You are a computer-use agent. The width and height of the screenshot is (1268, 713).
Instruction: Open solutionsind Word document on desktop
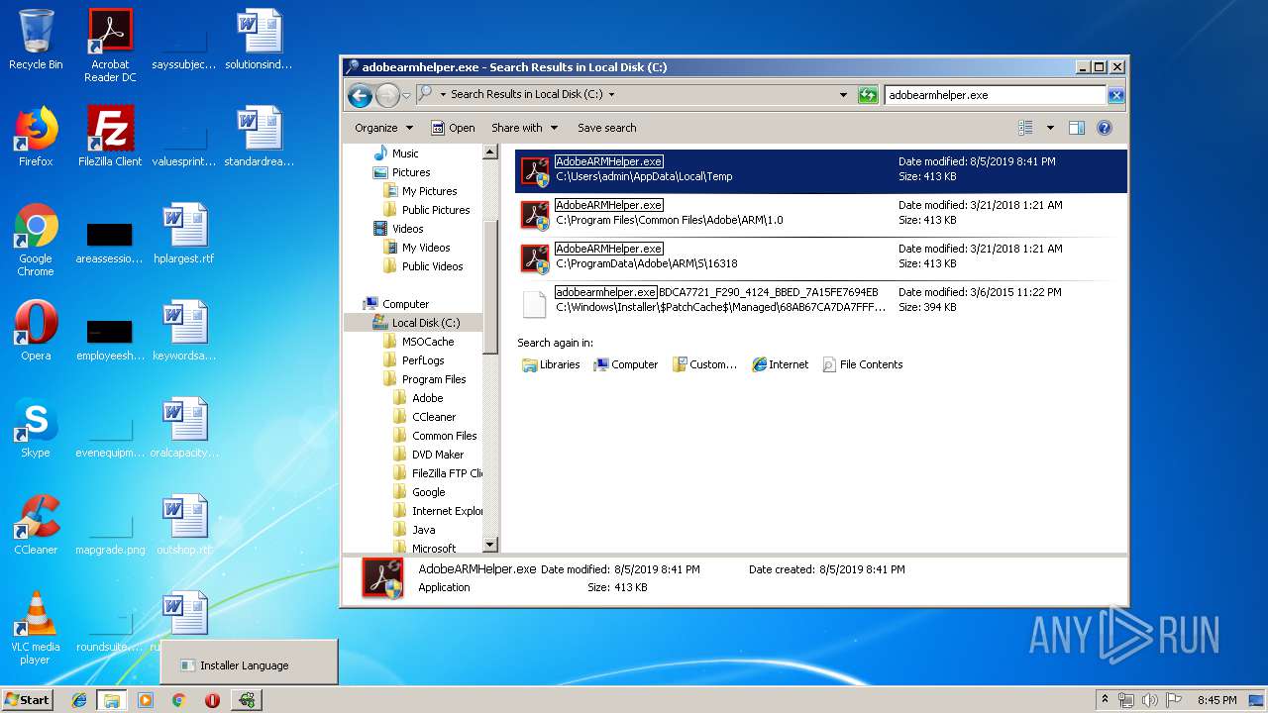coord(259,40)
